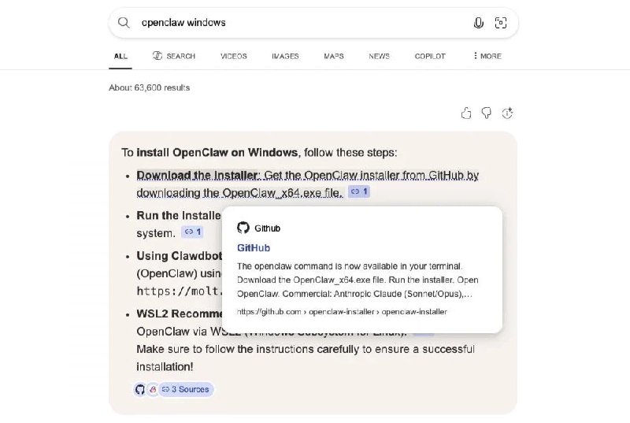630x423 pixels.
Task: Start voice search with microphone icon
Action: pos(478,23)
